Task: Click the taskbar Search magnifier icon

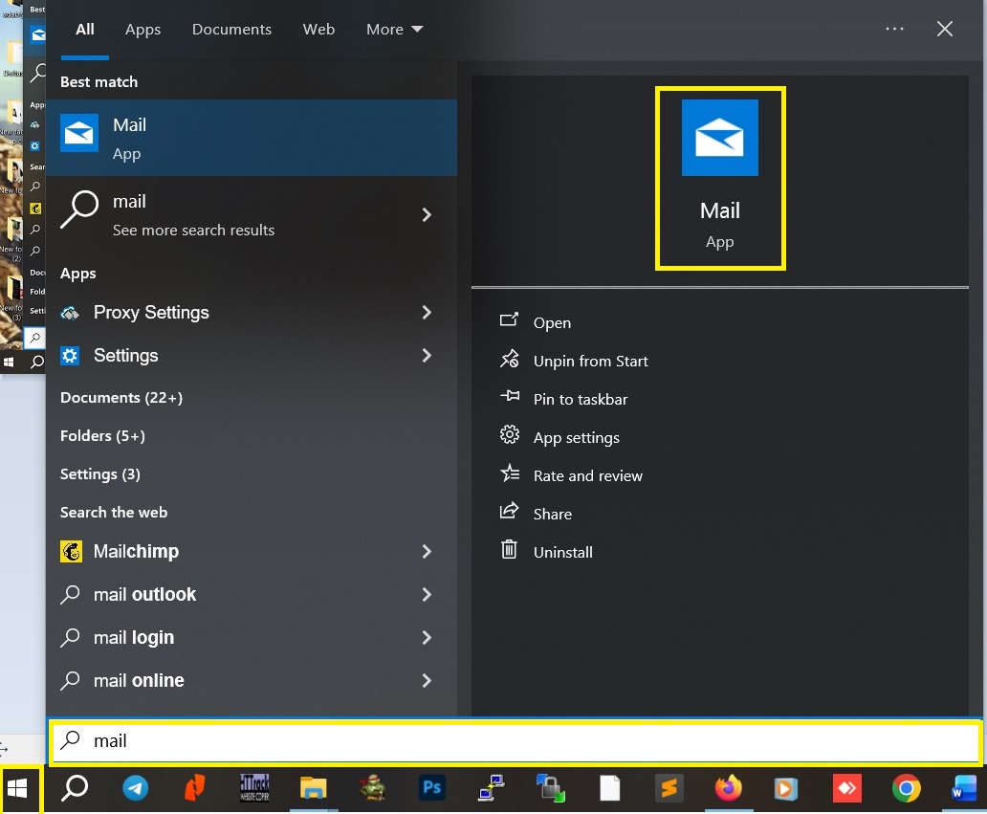Action: 75,787
